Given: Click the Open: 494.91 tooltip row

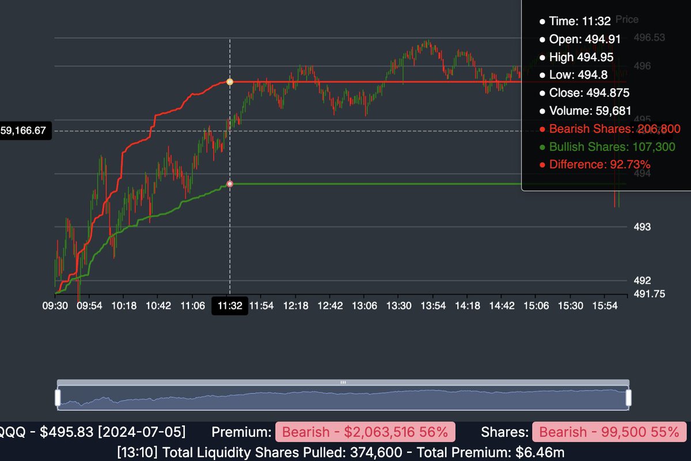Looking at the screenshot, I should [x=580, y=39].
